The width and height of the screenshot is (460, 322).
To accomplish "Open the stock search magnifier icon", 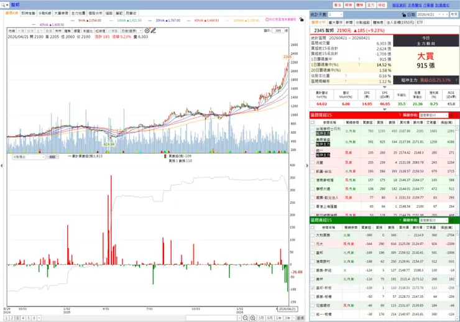I will pos(3,5).
